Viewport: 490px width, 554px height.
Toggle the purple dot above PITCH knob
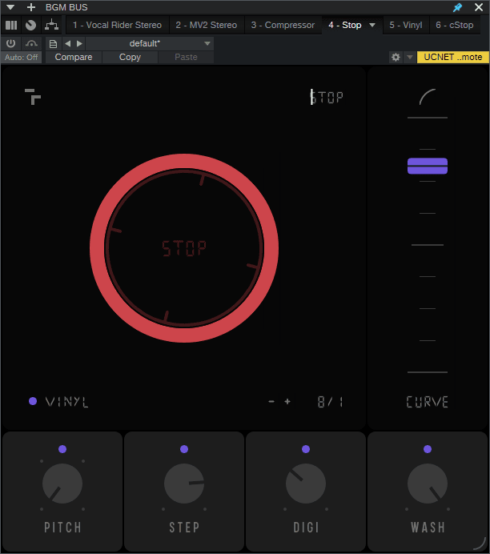(62, 449)
